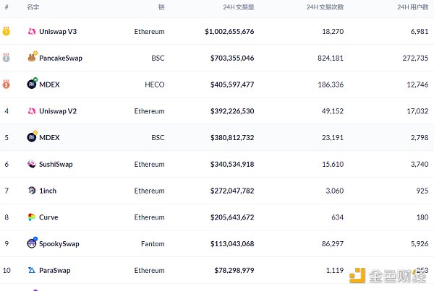Sort by 24H交易量 column header
Image resolution: width=434 pixels, height=291 pixels.
click(238, 6)
